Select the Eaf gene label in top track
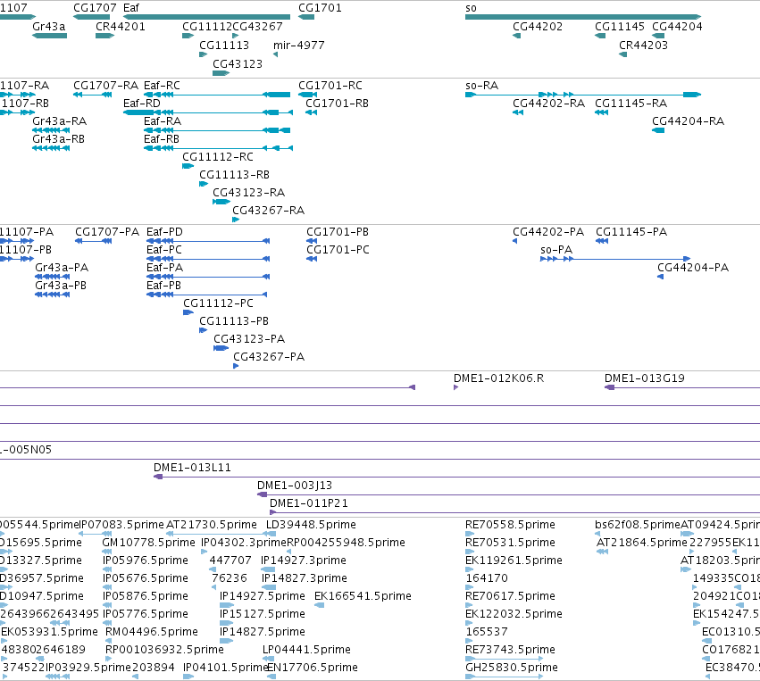The image size is (760, 681). point(131,8)
